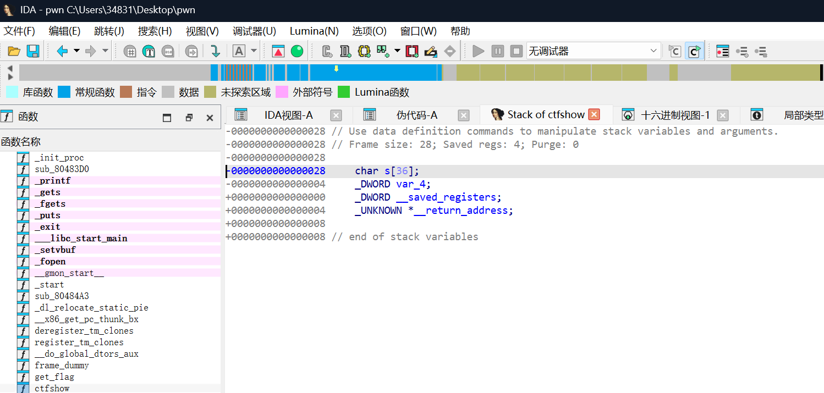This screenshot has height=393, width=824.
Task: Click the delete breakpoint list-x icon
Action: (761, 52)
